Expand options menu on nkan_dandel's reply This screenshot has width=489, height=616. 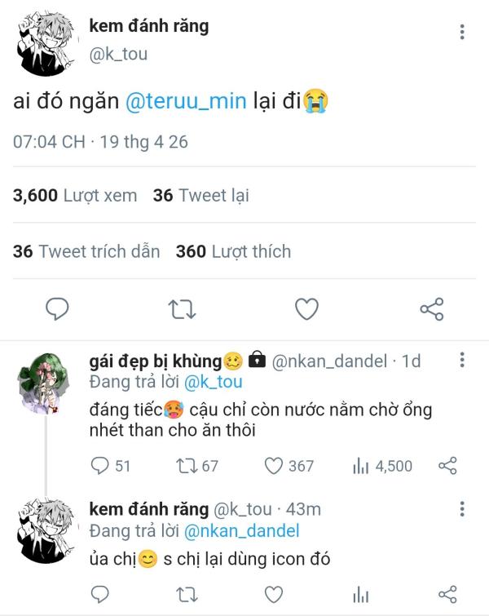coord(462,360)
